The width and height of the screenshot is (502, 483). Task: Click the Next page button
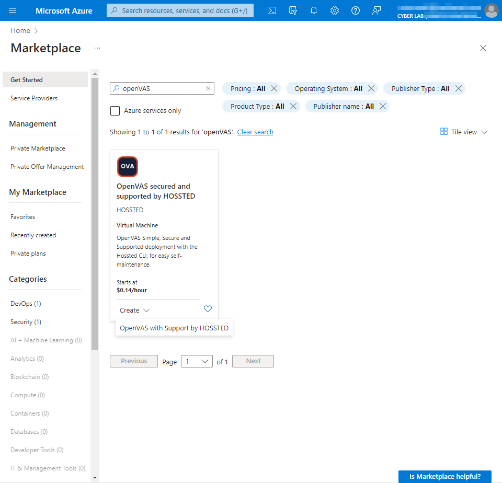(253, 361)
